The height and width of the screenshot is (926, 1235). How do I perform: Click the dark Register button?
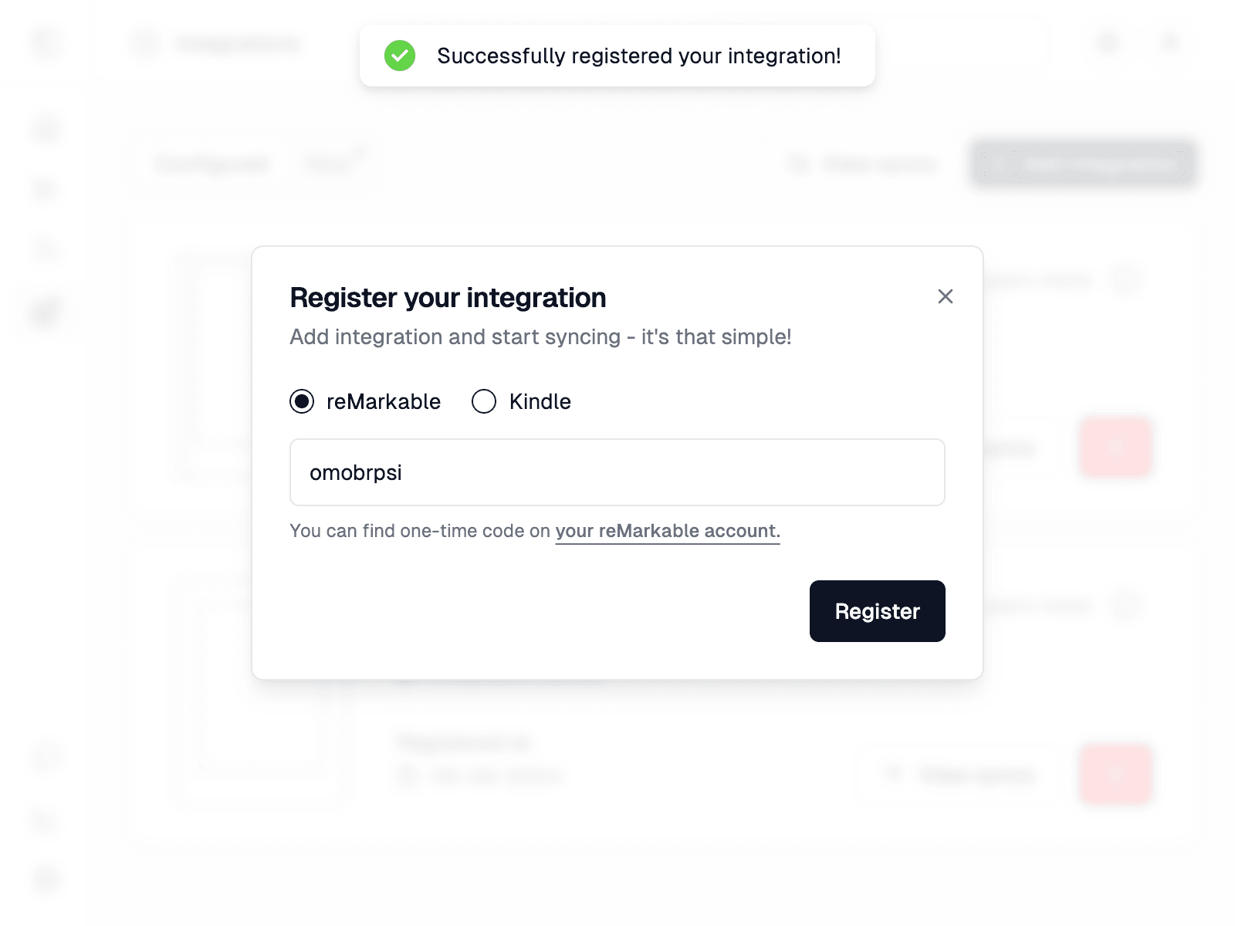coord(878,611)
